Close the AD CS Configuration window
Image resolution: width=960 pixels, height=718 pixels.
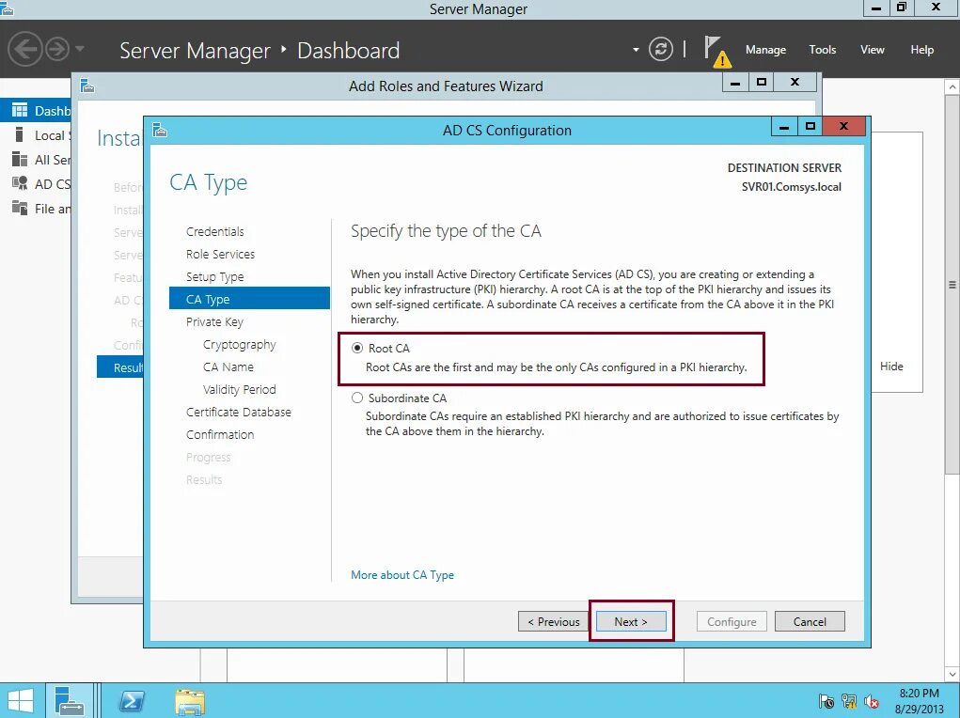[x=843, y=126]
